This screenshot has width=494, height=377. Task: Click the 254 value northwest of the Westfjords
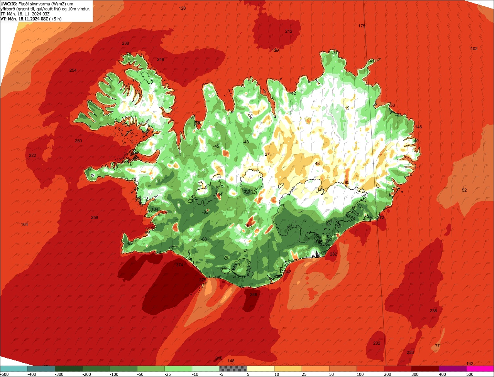coord(73,70)
